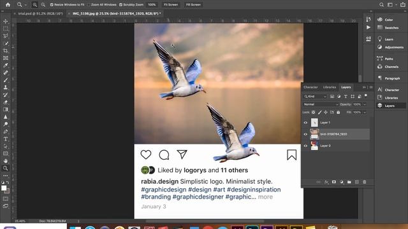Open the workspace switcher top right
The height and width of the screenshot is (229, 408).
390,4
